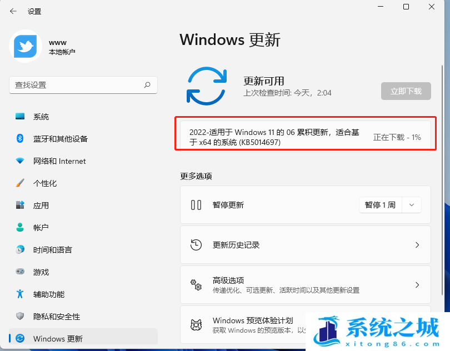Click the magnifier search icon
The width and height of the screenshot is (450, 351).
point(147,85)
